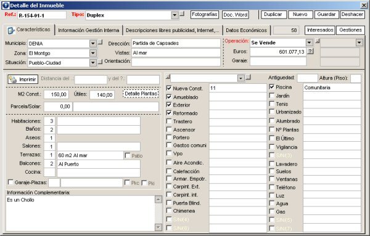370x236 pixels.
Task: Click the Dirección field Partida de Capsades
Action: coord(176,43)
